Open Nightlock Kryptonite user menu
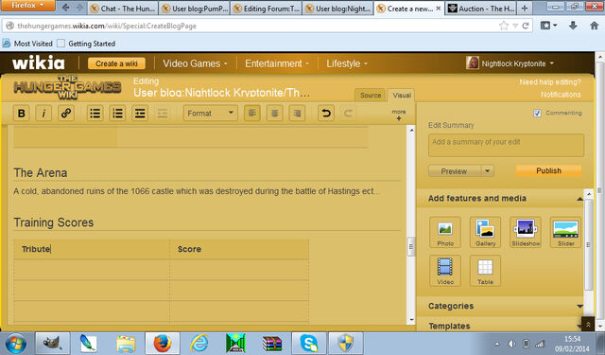Viewport: 605px width, 355px height. [x=510, y=63]
